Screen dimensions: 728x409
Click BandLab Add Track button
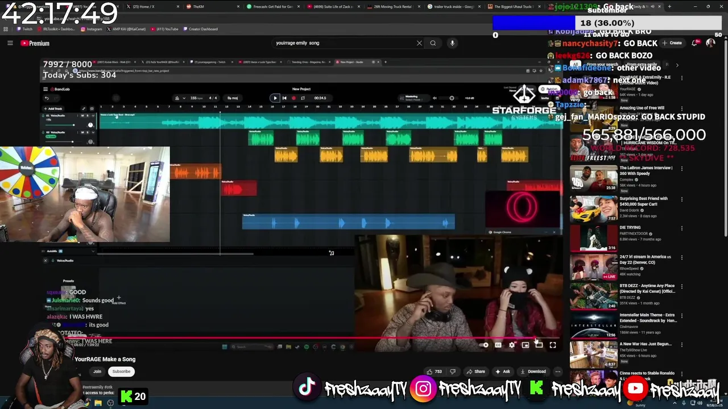[53, 108]
